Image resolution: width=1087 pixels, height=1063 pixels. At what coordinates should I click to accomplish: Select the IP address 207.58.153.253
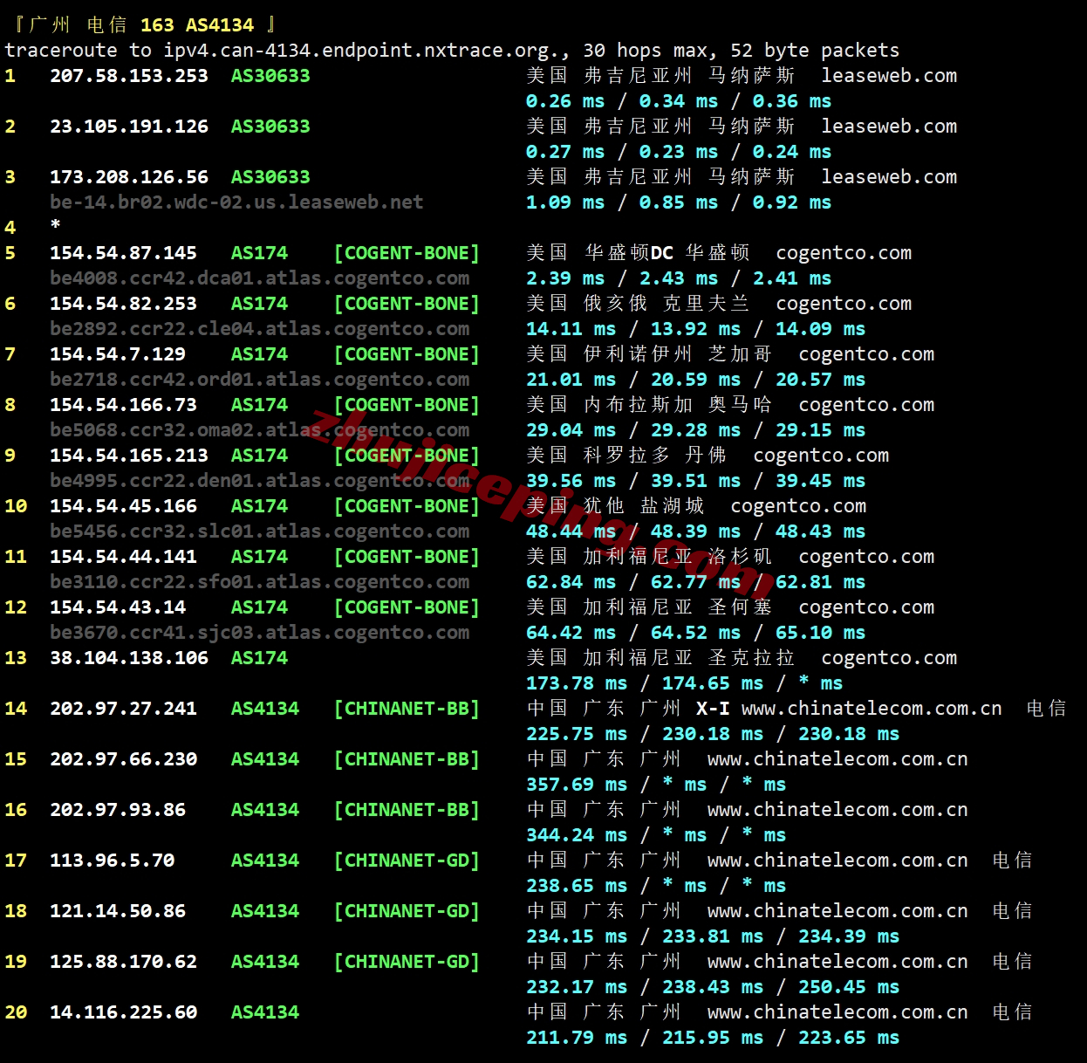129,76
